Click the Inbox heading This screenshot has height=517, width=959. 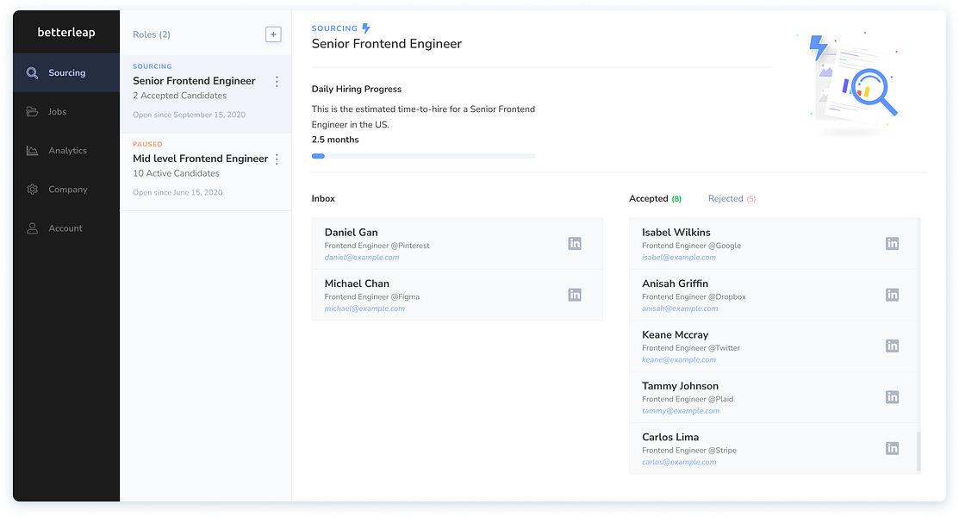click(323, 199)
